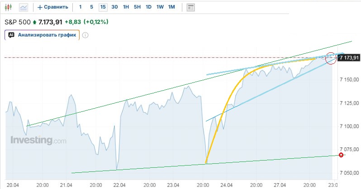Click the AI badge icon

point(11,35)
